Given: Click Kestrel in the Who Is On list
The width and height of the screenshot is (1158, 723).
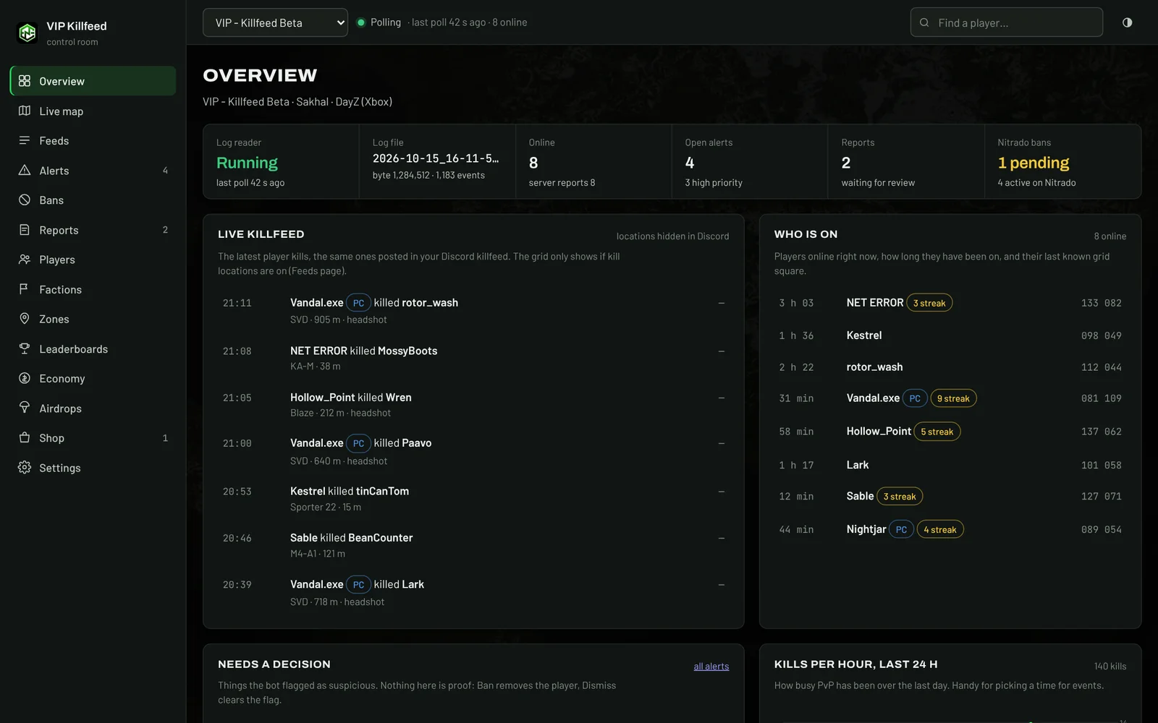Looking at the screenshot, I should (864, 335).
